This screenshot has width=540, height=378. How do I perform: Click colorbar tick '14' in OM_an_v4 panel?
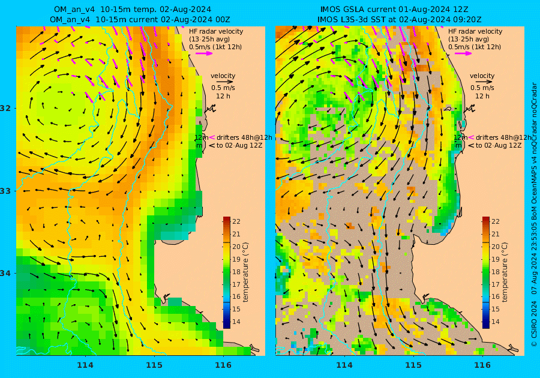(x=236, y=322)
